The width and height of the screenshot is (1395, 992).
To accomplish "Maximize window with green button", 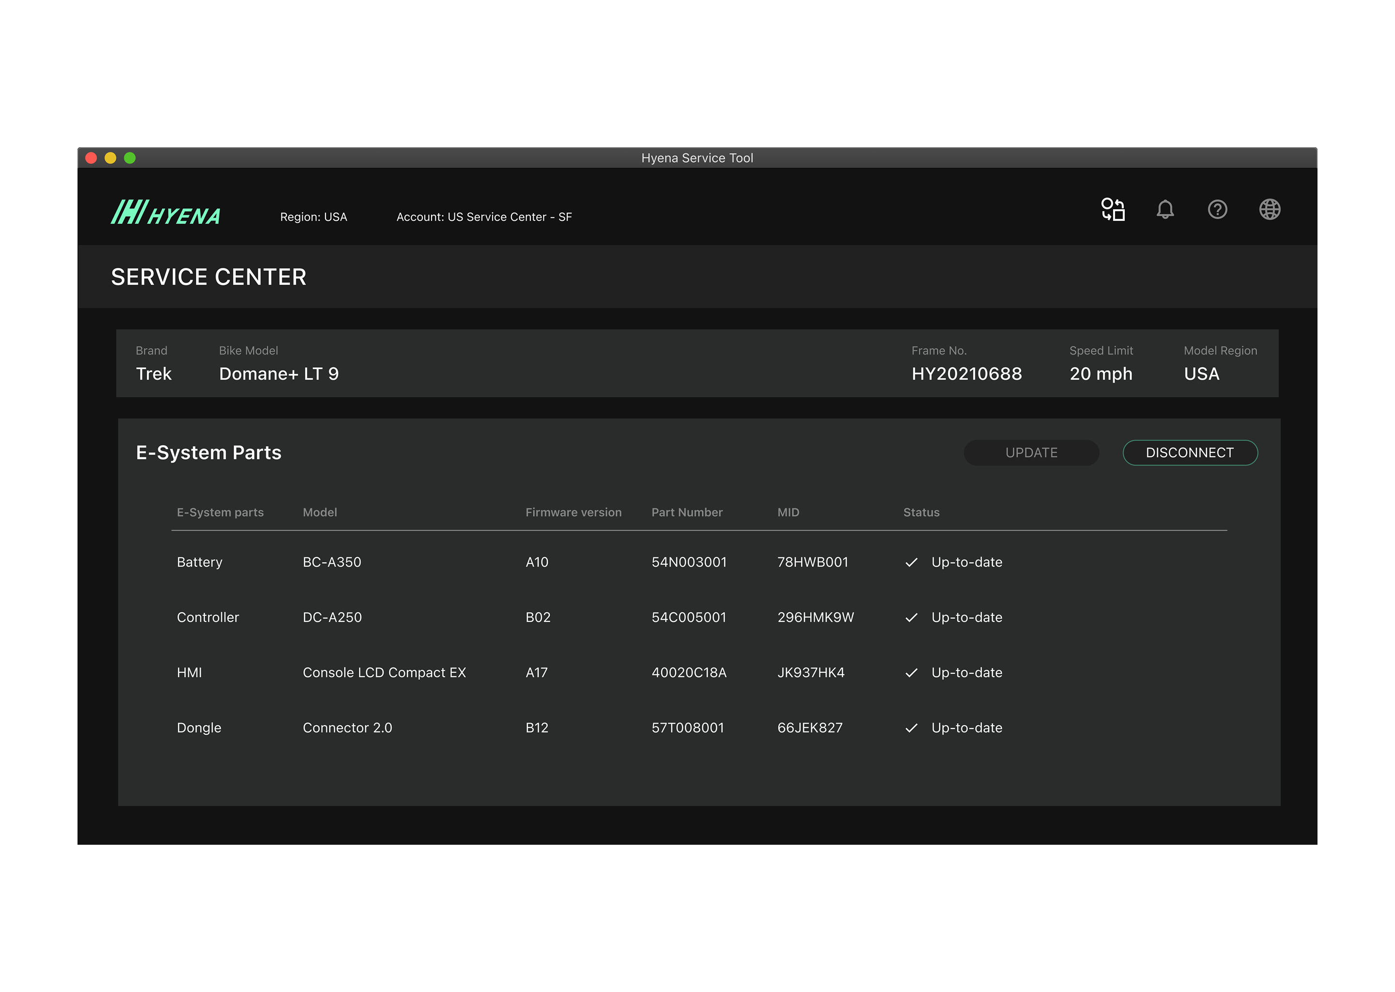I will 130,158.
